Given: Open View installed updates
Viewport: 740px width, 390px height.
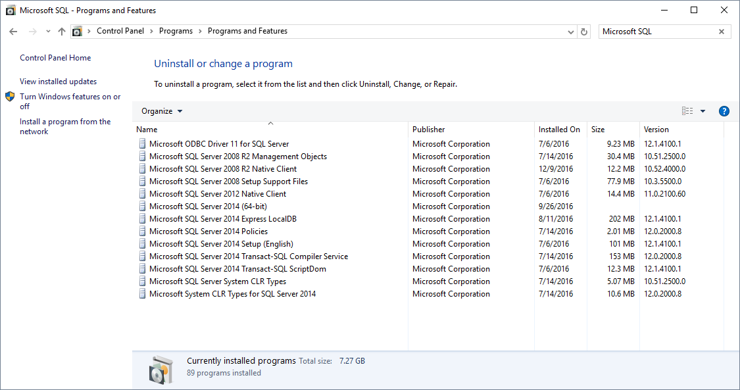Looking at the screenshot, I should coord(58,82).
